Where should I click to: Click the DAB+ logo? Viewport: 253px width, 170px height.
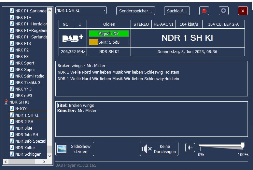(73, 38)
